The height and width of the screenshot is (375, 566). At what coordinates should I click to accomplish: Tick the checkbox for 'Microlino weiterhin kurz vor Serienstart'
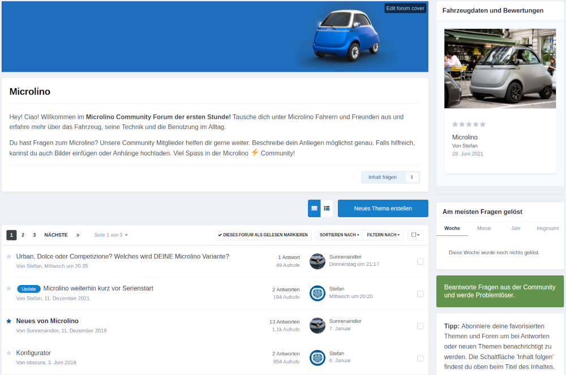point(420,294)
